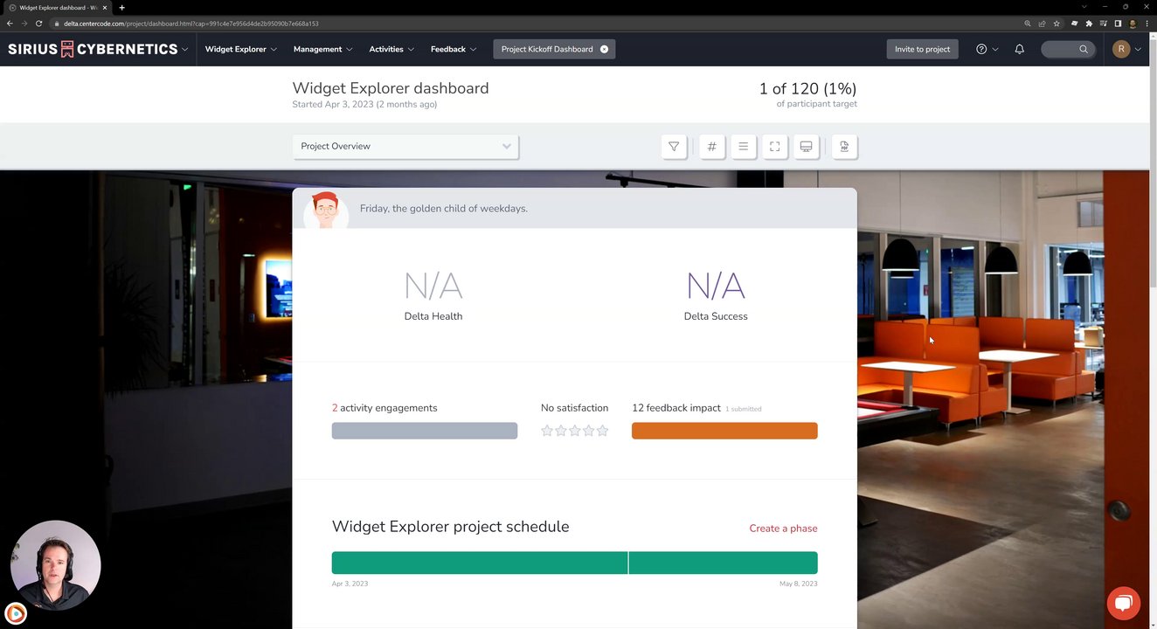Open the browser media control icon

(1104, 24)
